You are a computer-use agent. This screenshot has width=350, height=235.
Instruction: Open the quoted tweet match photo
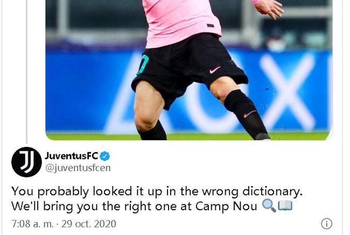189,70
